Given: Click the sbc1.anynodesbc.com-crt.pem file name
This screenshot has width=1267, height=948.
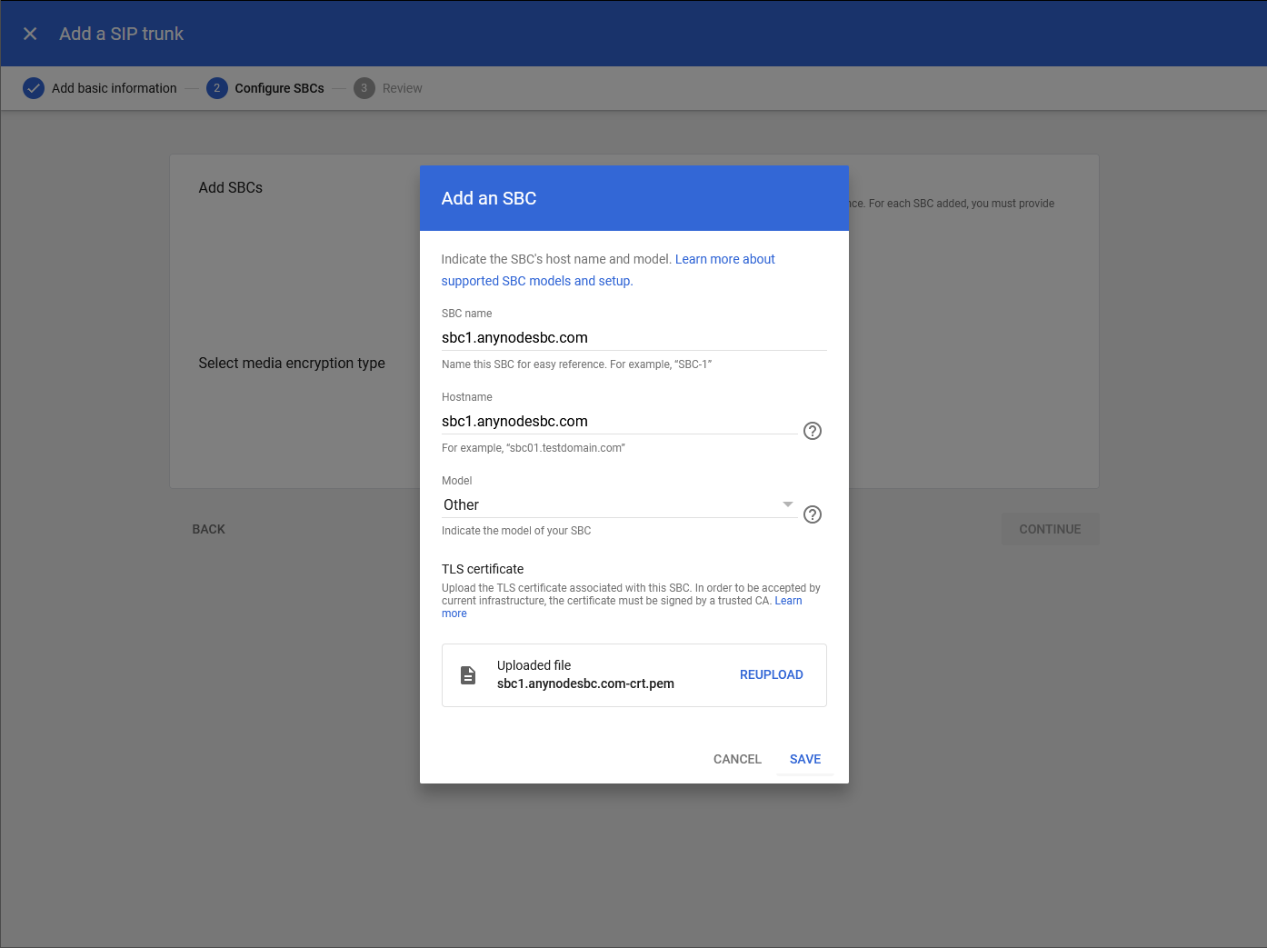Looking at the screenshot, I should (585, 684).
